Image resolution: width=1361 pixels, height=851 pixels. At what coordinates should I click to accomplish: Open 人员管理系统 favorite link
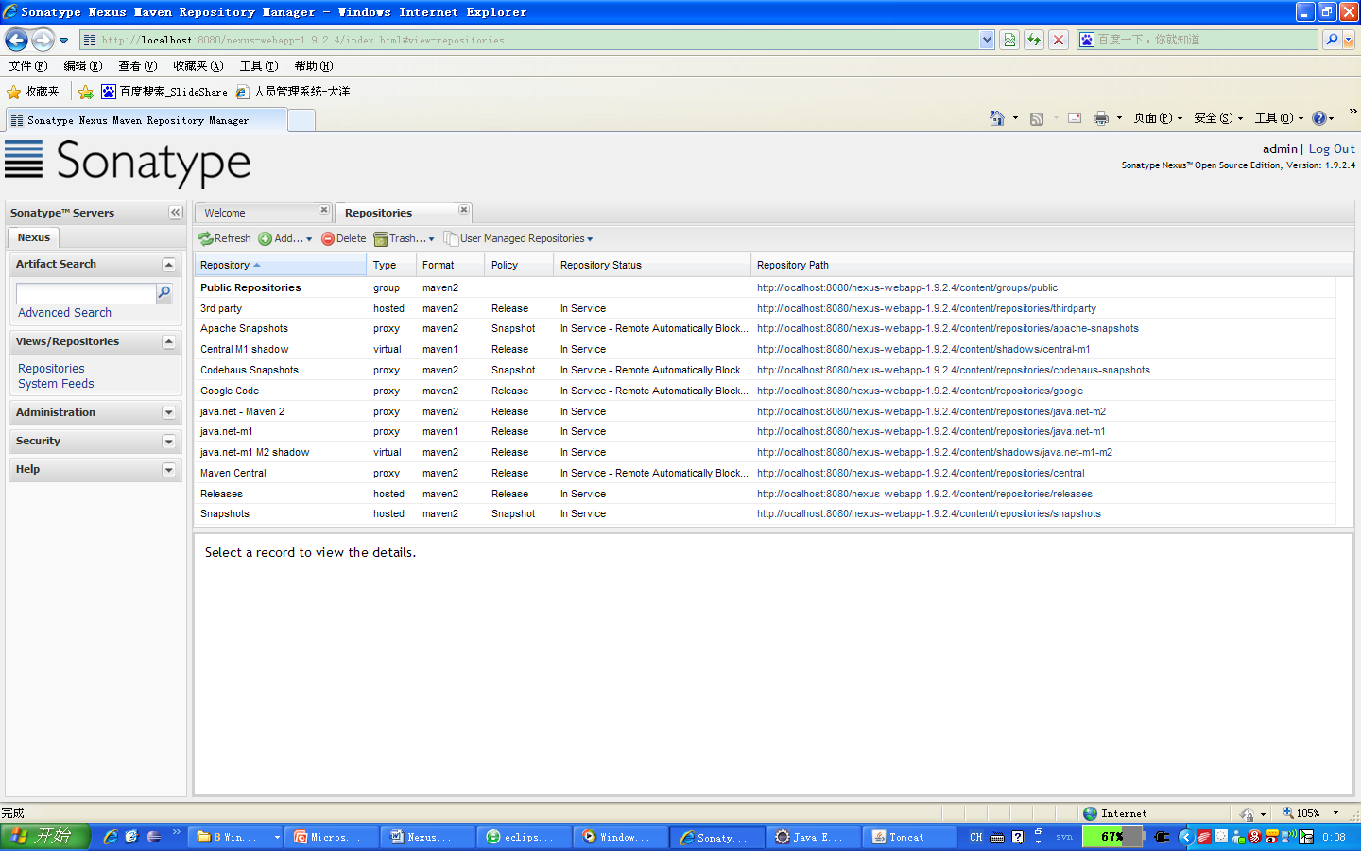293,92
